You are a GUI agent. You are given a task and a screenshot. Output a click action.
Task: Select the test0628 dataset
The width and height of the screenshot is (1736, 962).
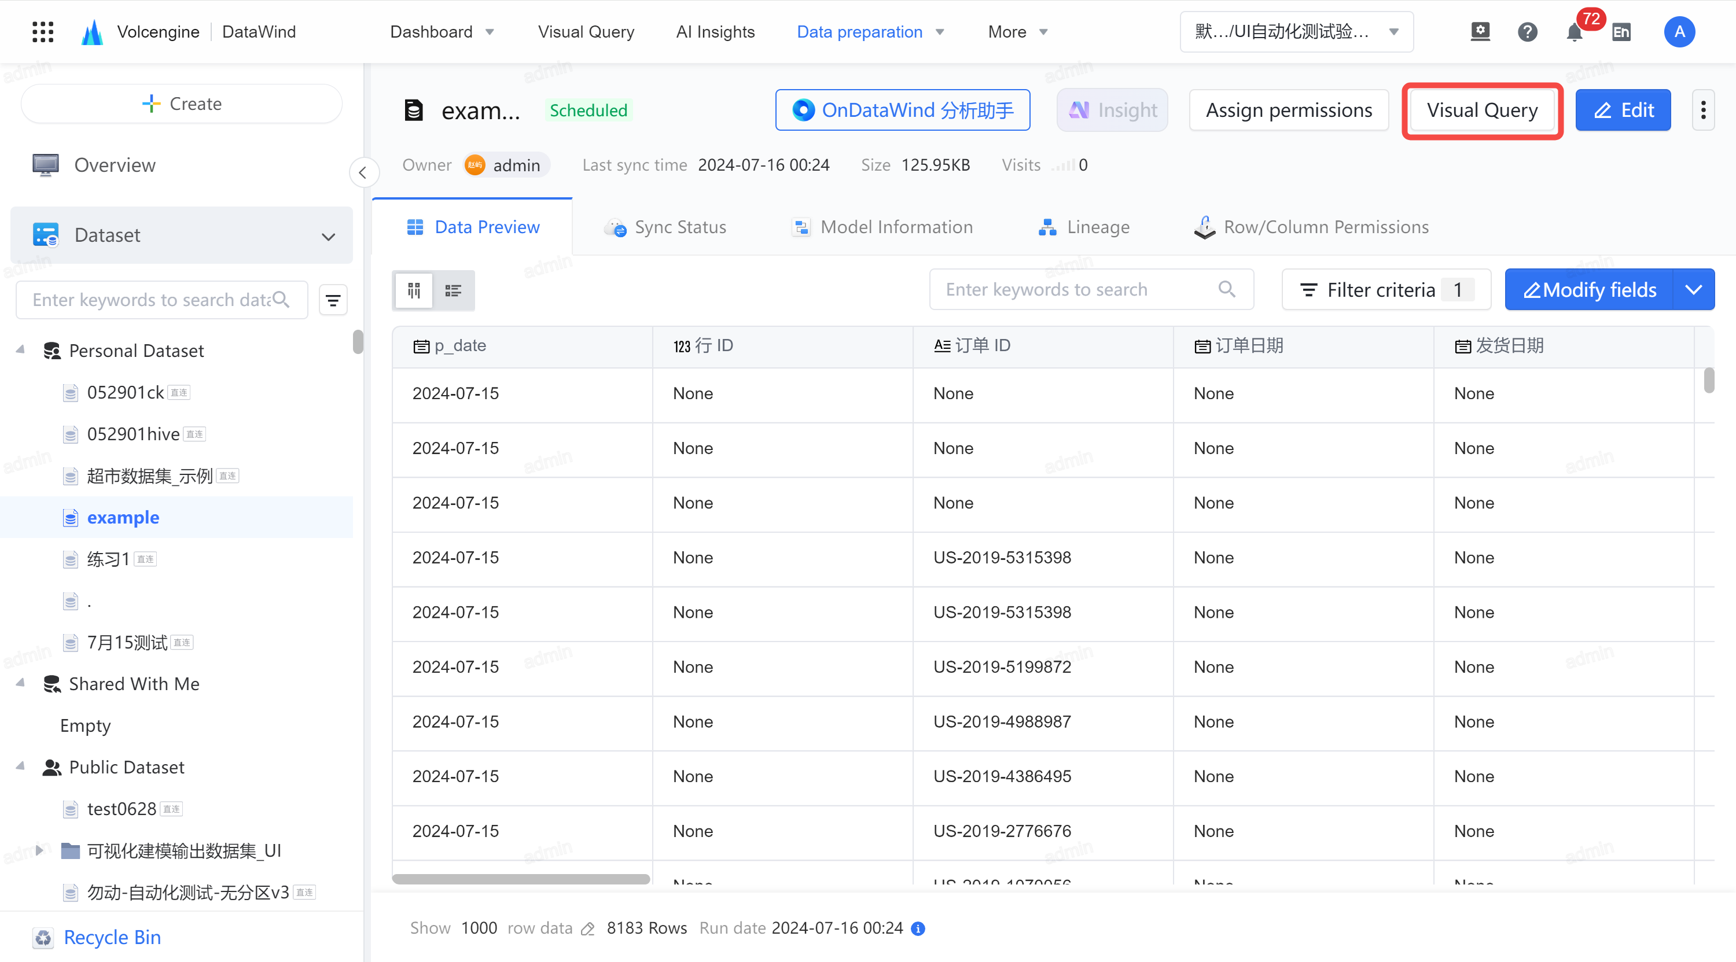122,808
